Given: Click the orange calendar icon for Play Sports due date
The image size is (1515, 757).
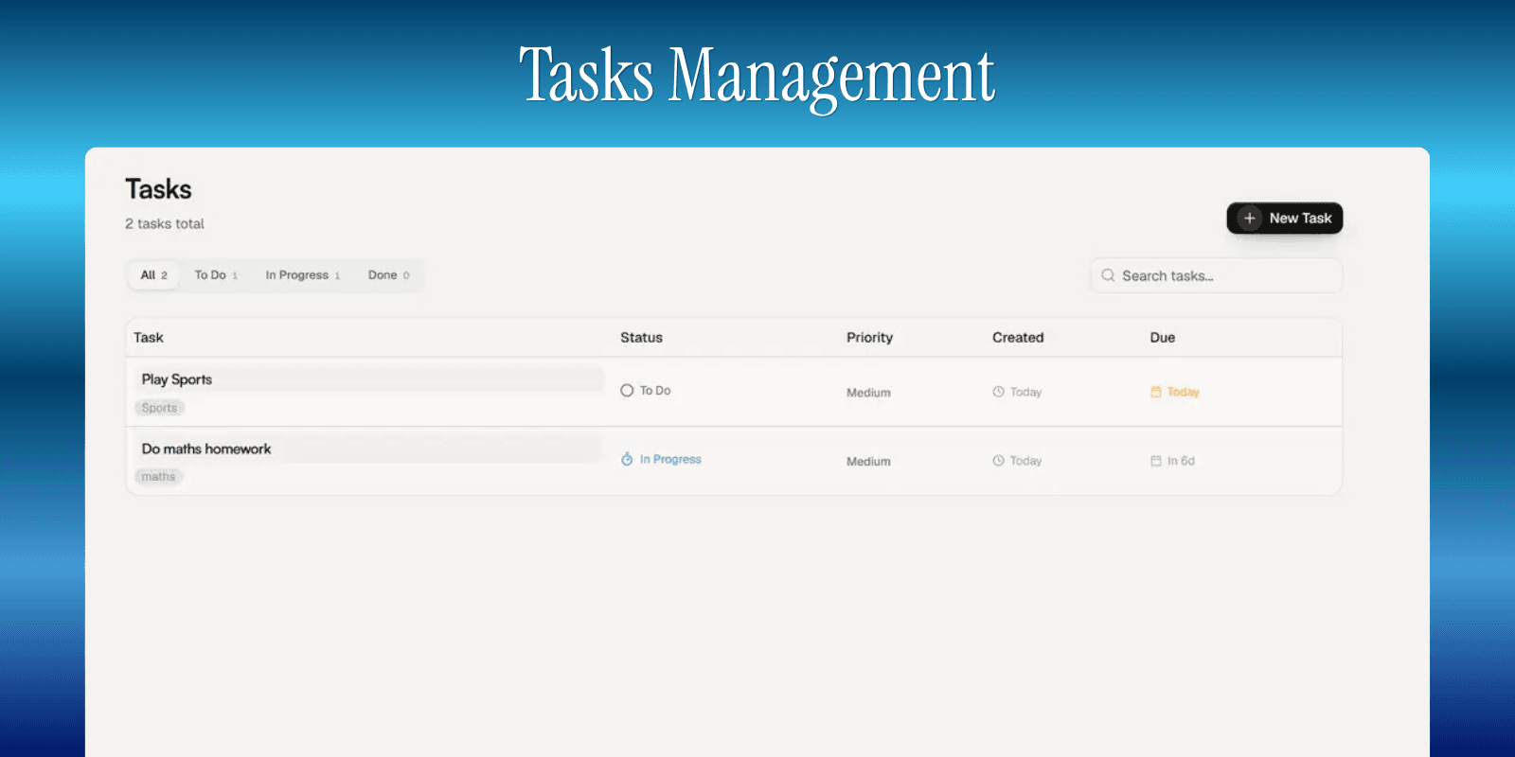Looking at the screenshot, I should coord(1156,392).
